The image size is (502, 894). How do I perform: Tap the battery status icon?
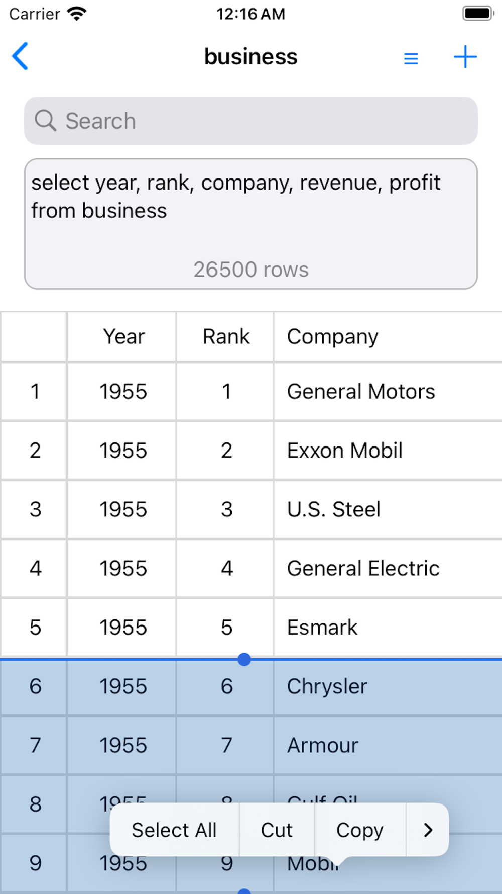coord(477,14)
